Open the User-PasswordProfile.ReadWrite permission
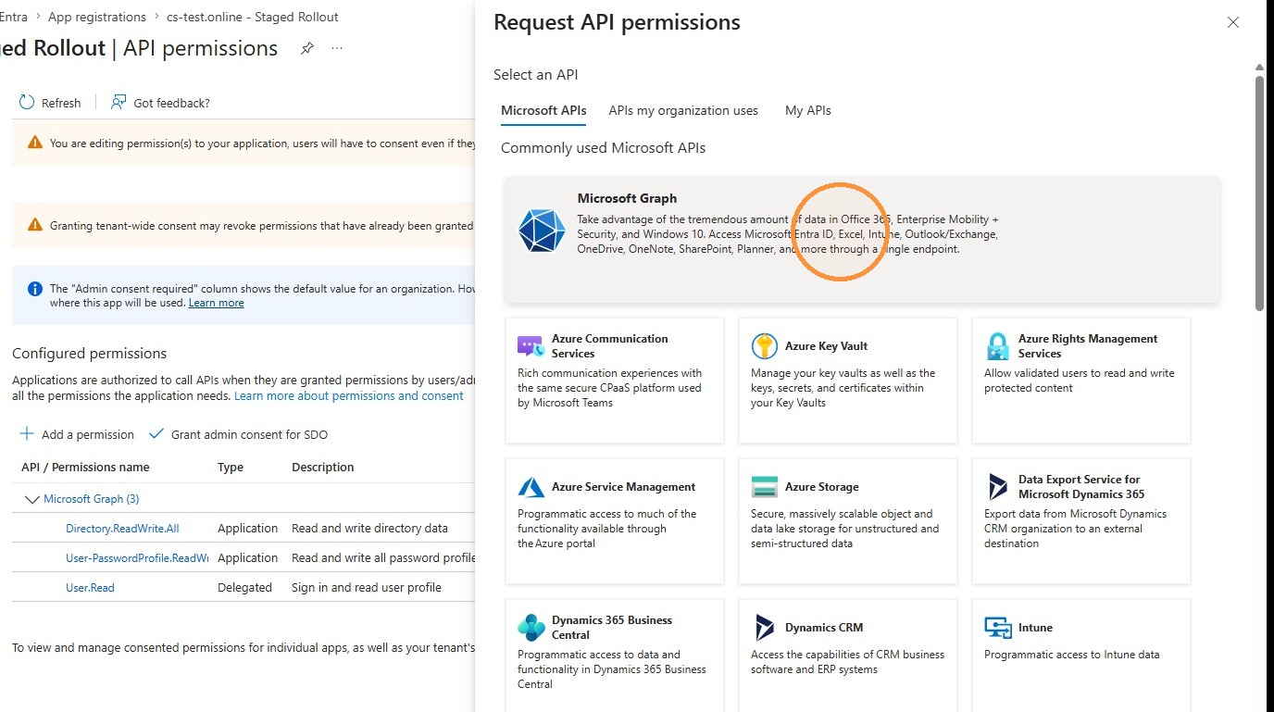 [137, 558]
